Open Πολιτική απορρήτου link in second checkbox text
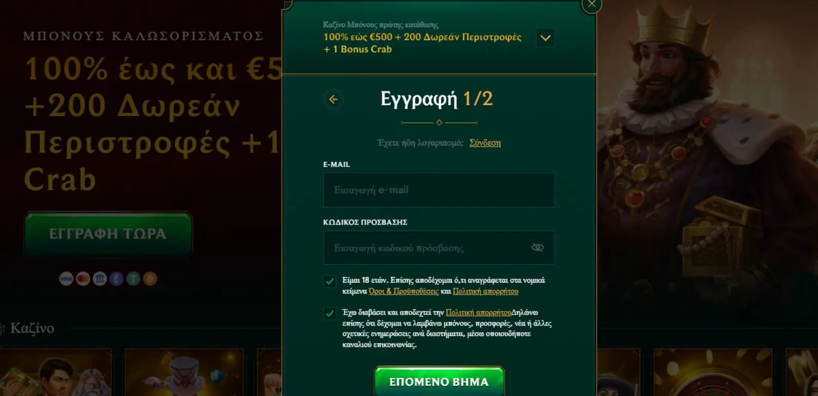The height and width of the screenshot is (396, 818). [478, 313]
